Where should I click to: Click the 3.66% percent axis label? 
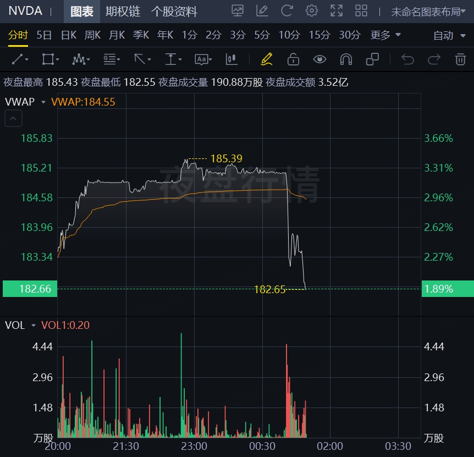438,139
